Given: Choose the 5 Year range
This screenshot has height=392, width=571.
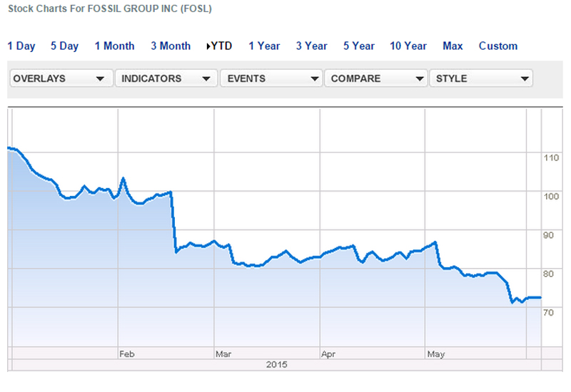Looking at the screenshot, I should pyautogui.click(x=359, y=46).
